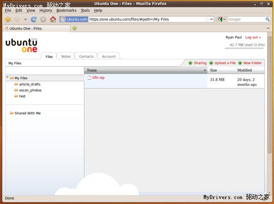Open a new tab with the green plus icon
The height and width of the screenshot is (204, 274).
click(75, 28)
